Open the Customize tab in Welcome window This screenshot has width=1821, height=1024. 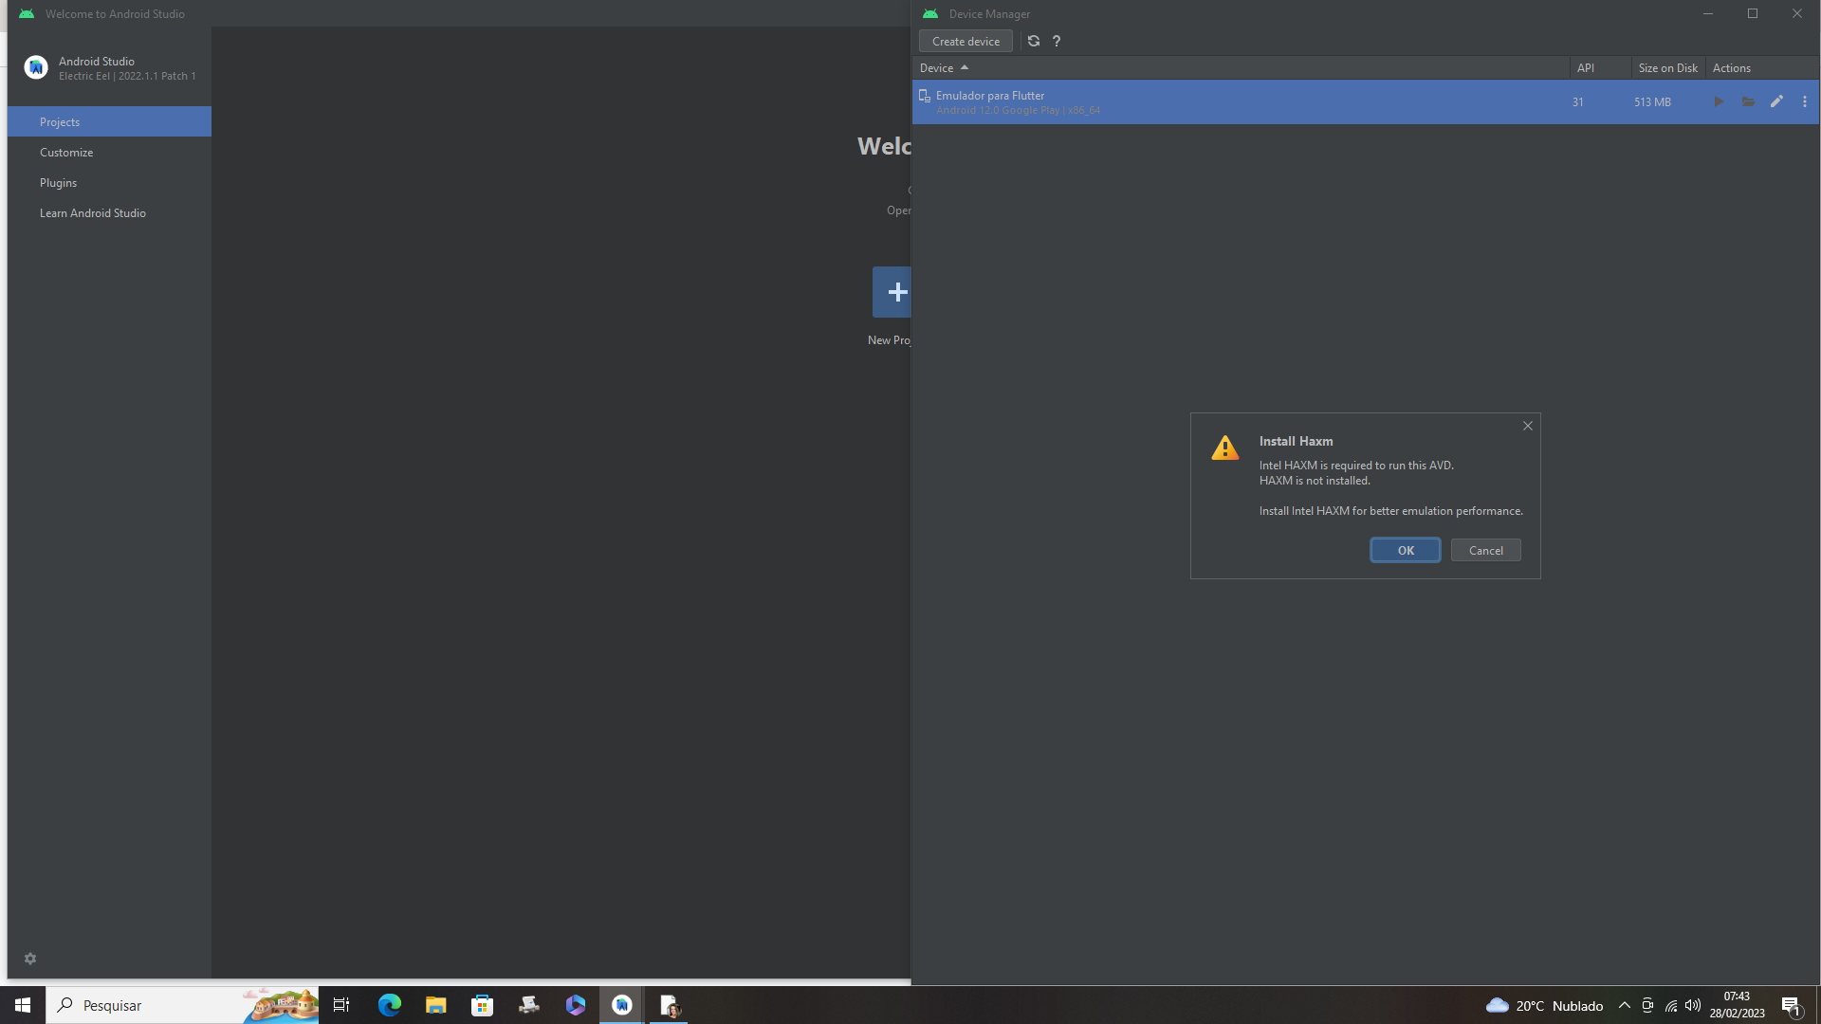tap(109, 152)
